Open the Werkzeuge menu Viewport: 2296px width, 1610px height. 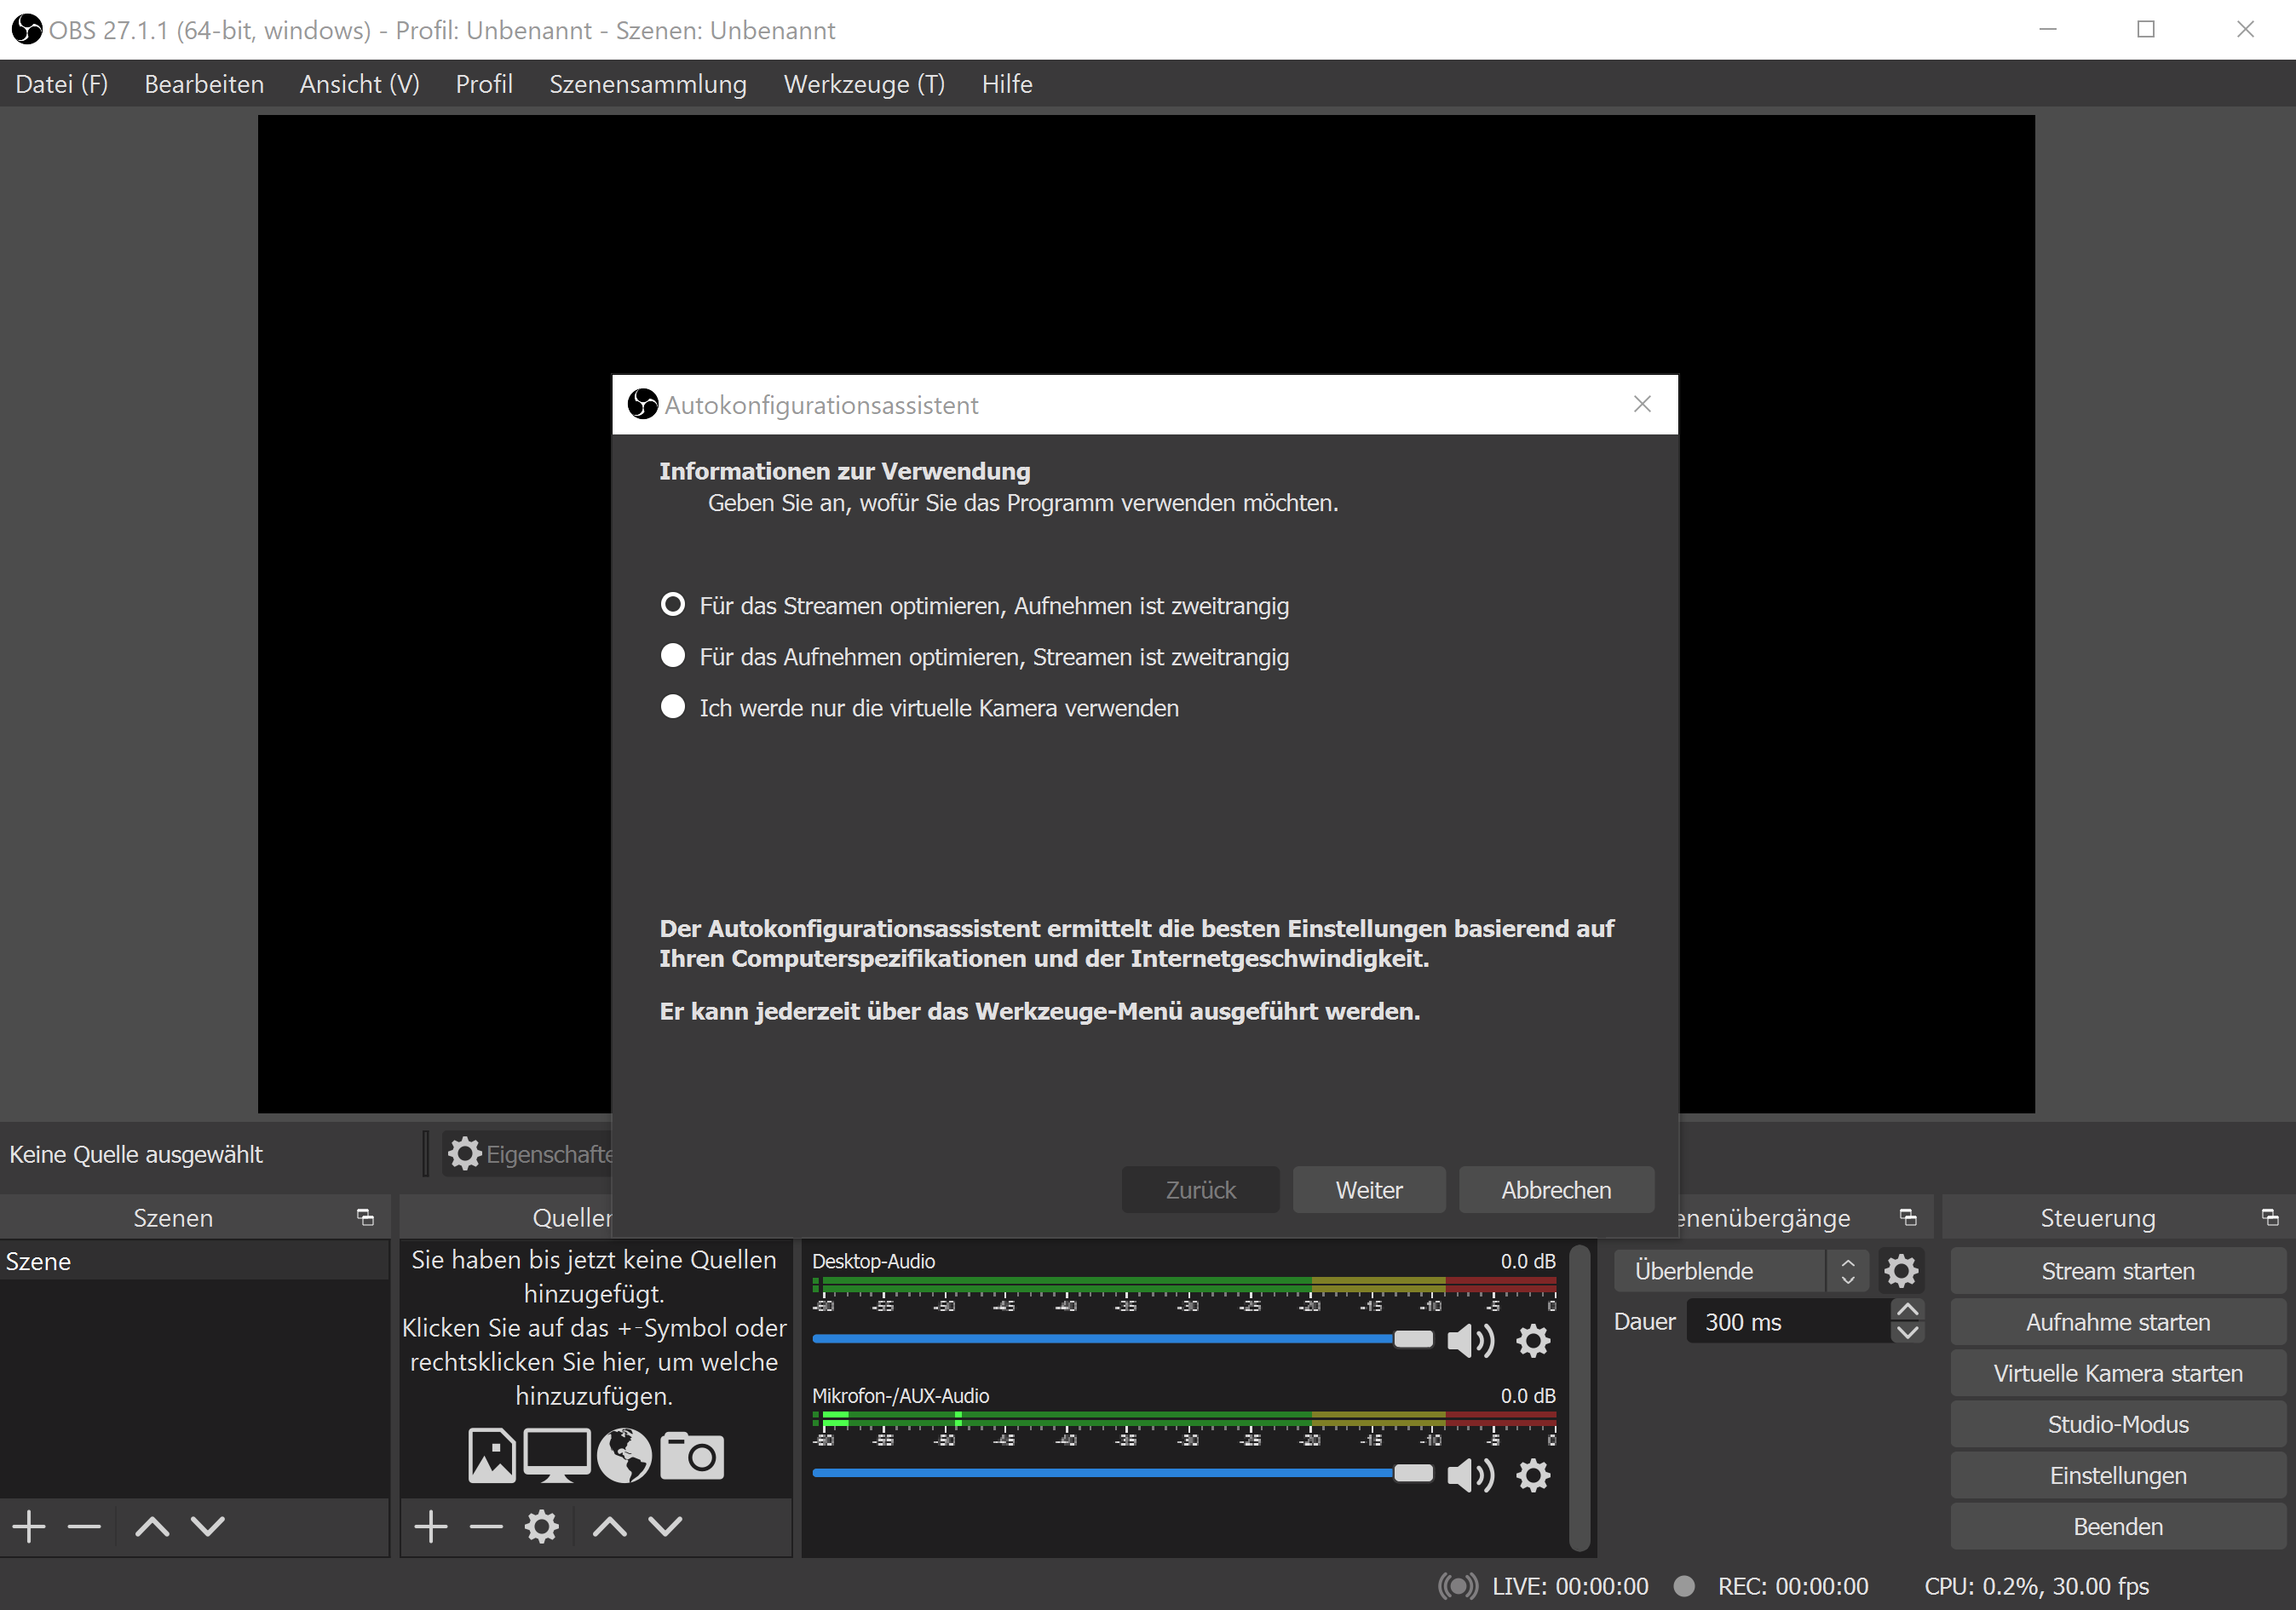point(864,84)
